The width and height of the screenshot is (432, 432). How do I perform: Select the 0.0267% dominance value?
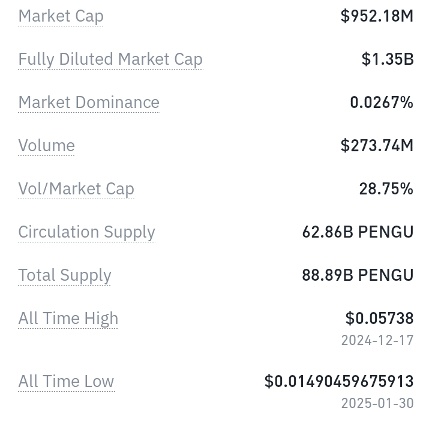[382, 103]
